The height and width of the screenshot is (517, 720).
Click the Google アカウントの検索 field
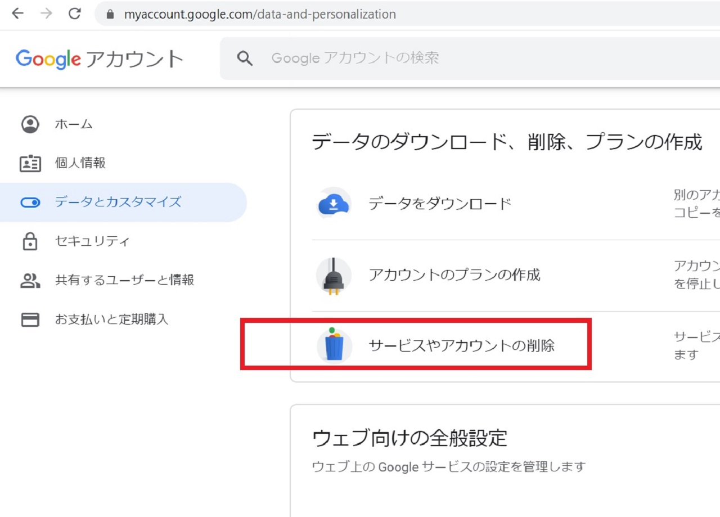tap(450, 59)
